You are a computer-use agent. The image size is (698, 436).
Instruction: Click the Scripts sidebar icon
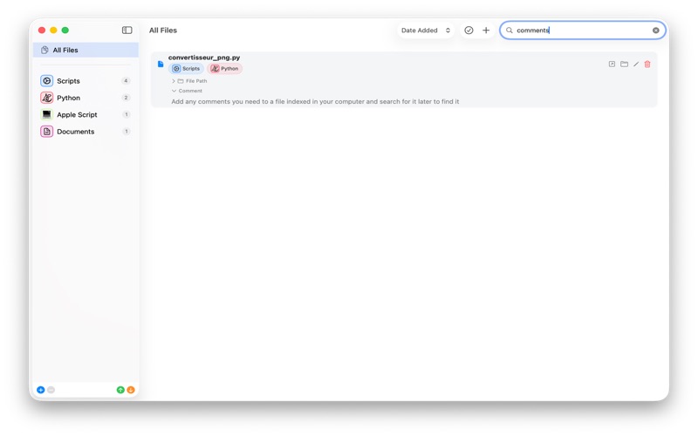coord(47,81)
